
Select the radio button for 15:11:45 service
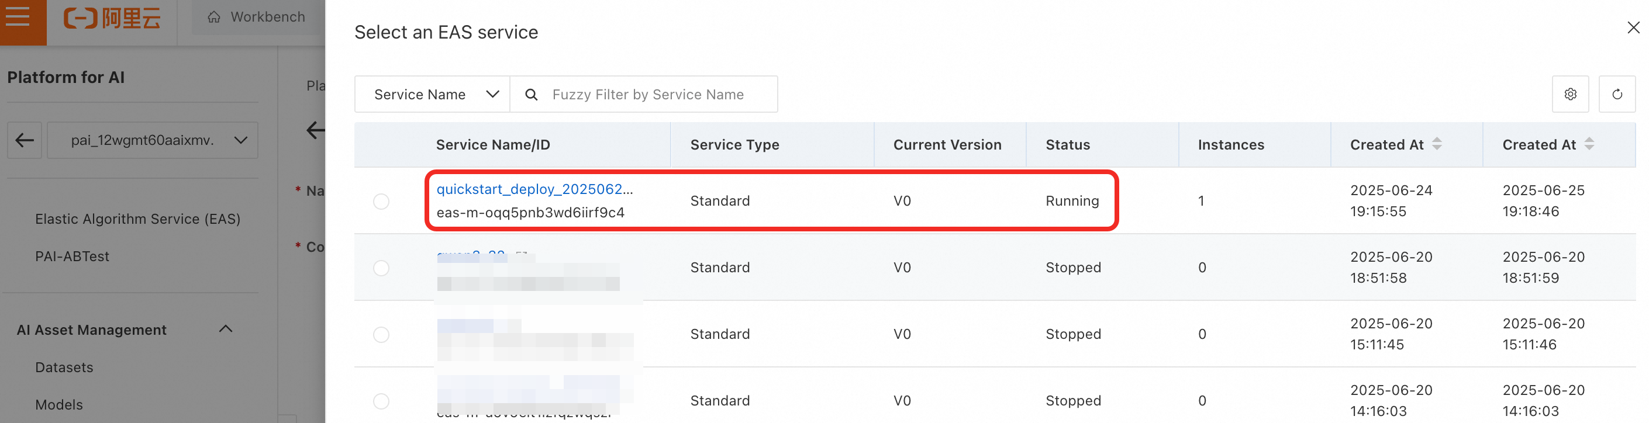[381, 335]
